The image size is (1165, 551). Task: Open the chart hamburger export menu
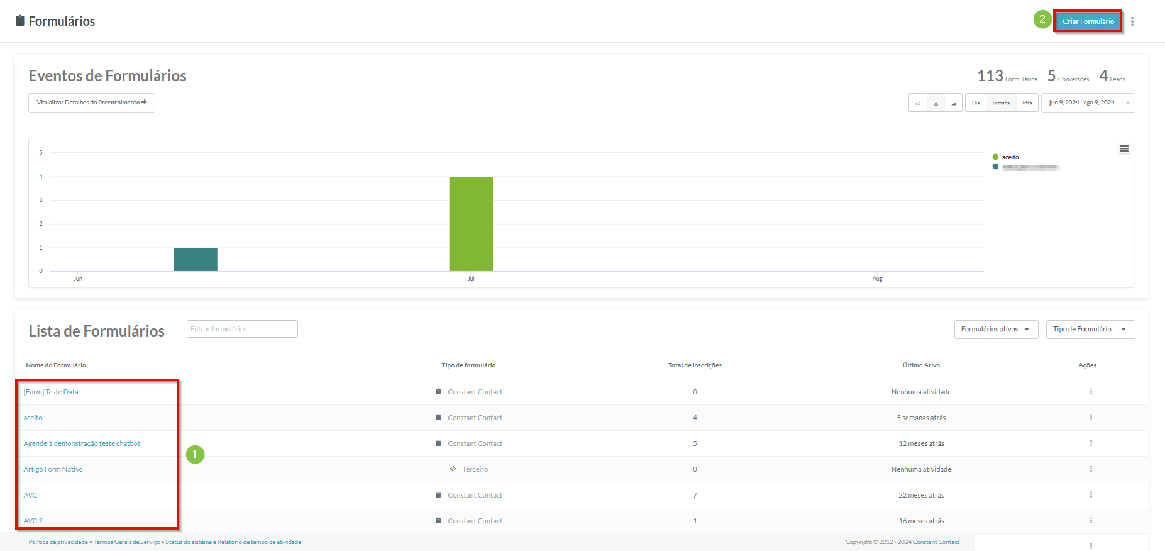point(1124,148)
